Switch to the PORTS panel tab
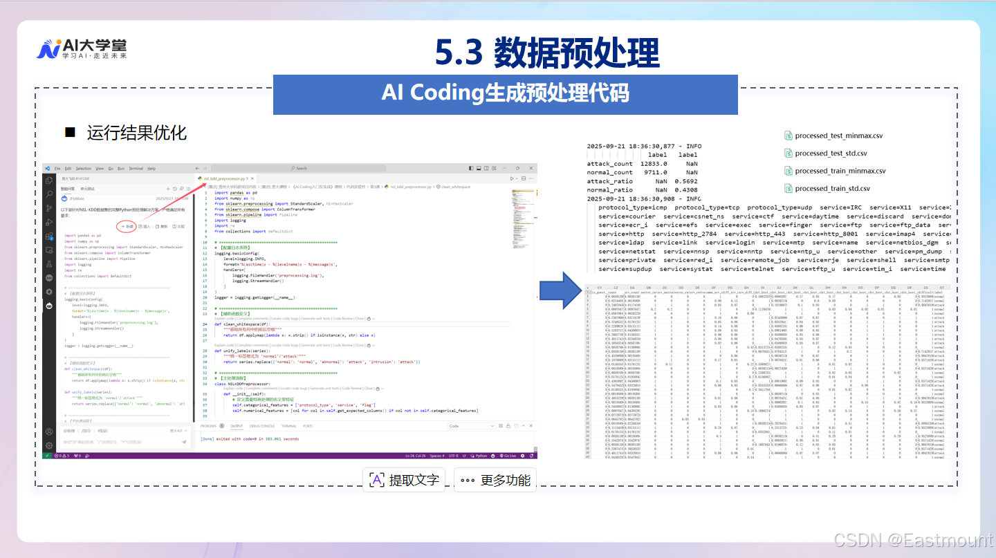 tap(308, 426)
